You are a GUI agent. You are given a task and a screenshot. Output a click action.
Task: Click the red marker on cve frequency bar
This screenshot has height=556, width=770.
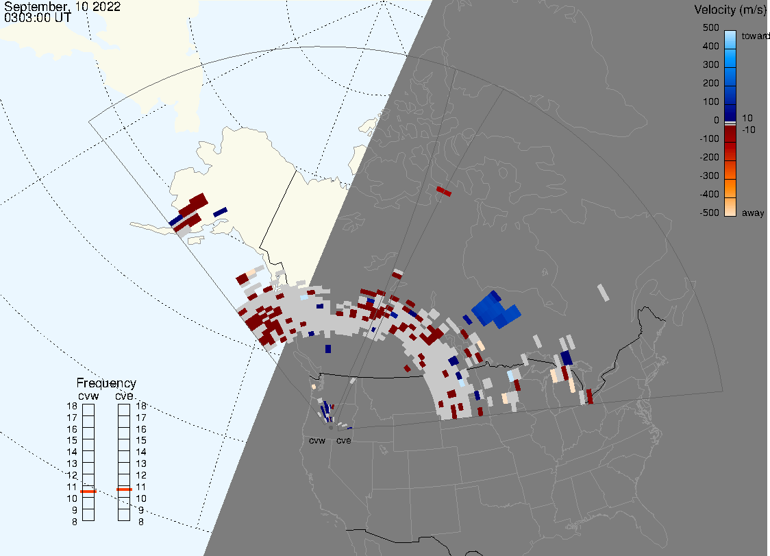point(124,489)
